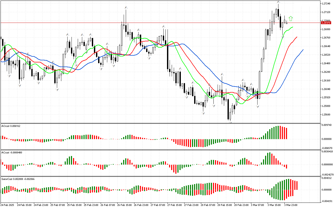The height and width of the screenshot is (208, 334).
Task: Click the 0.009743 scale value in AOcust panel
Action: (x=327, y=125)
